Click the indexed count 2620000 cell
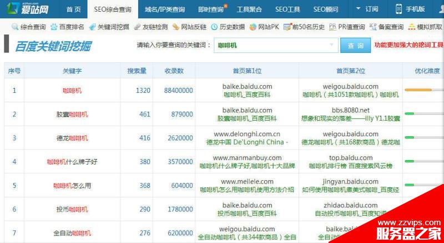This screenshot has width=444, height=243. (180, 138)
